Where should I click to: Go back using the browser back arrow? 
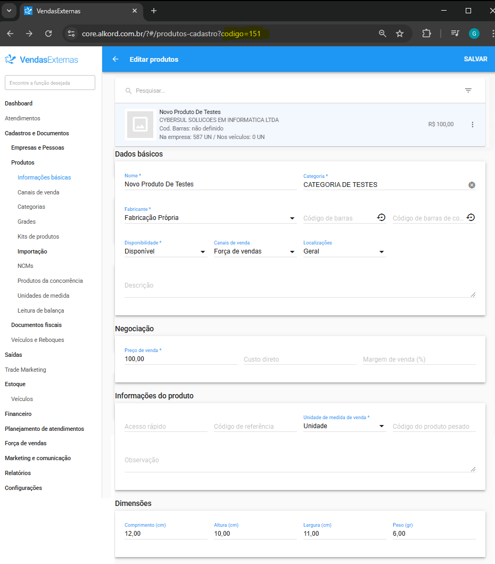[10, 34]
